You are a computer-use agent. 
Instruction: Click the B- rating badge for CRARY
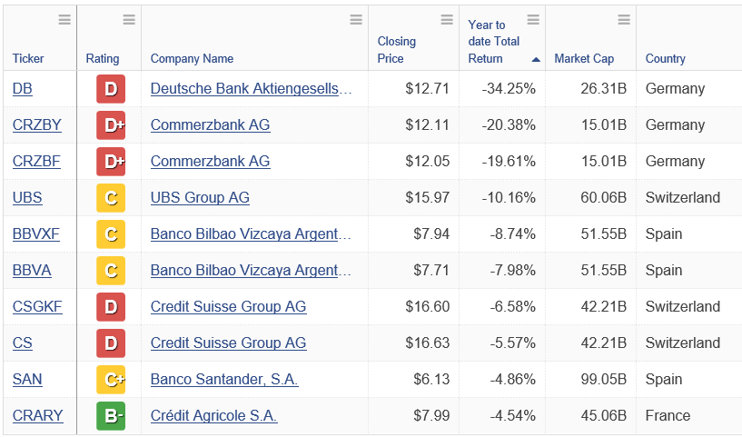click(x=110, y=416)
